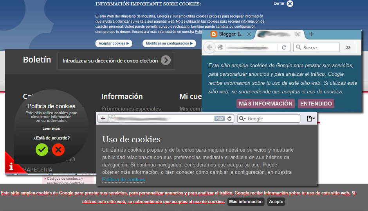Click Modificar su configuración button
The image size is (368, 211).
click(x=169, y=43)
